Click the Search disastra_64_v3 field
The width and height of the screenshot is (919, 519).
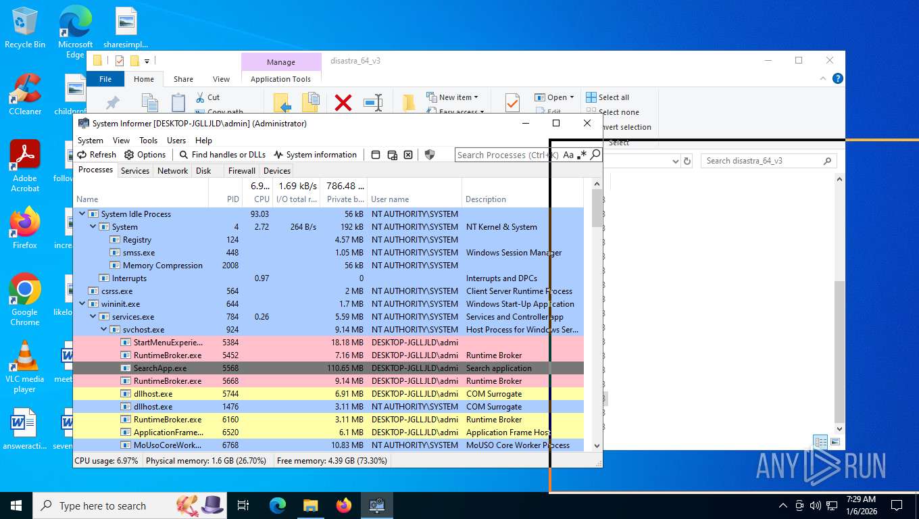768,161
